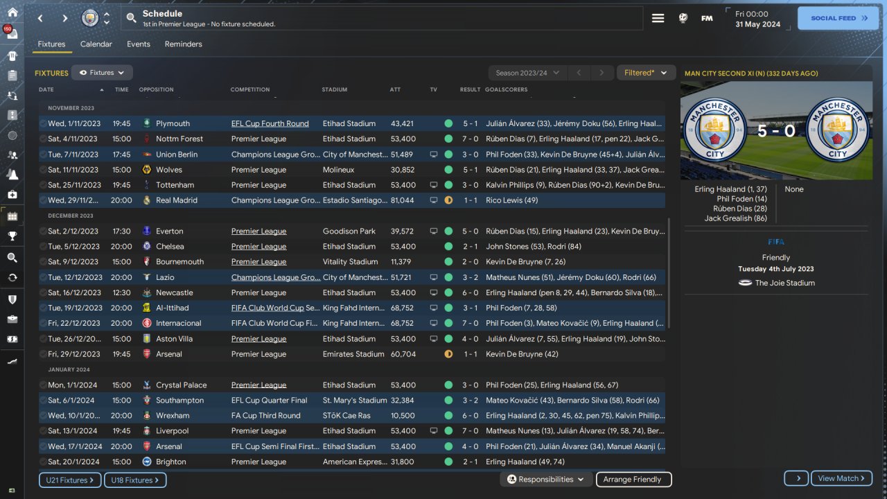Toggle the tick on the Lazio fixture row

(43, 277)
